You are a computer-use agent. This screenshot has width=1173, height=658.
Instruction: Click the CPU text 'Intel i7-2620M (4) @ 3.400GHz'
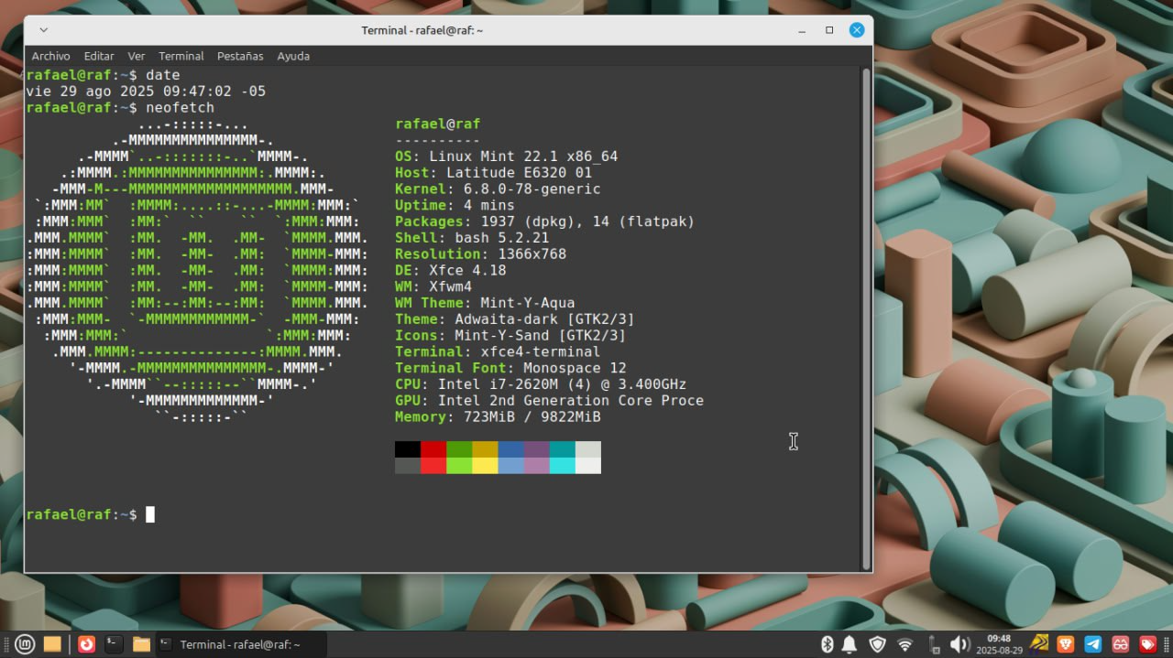click(562, 384)
